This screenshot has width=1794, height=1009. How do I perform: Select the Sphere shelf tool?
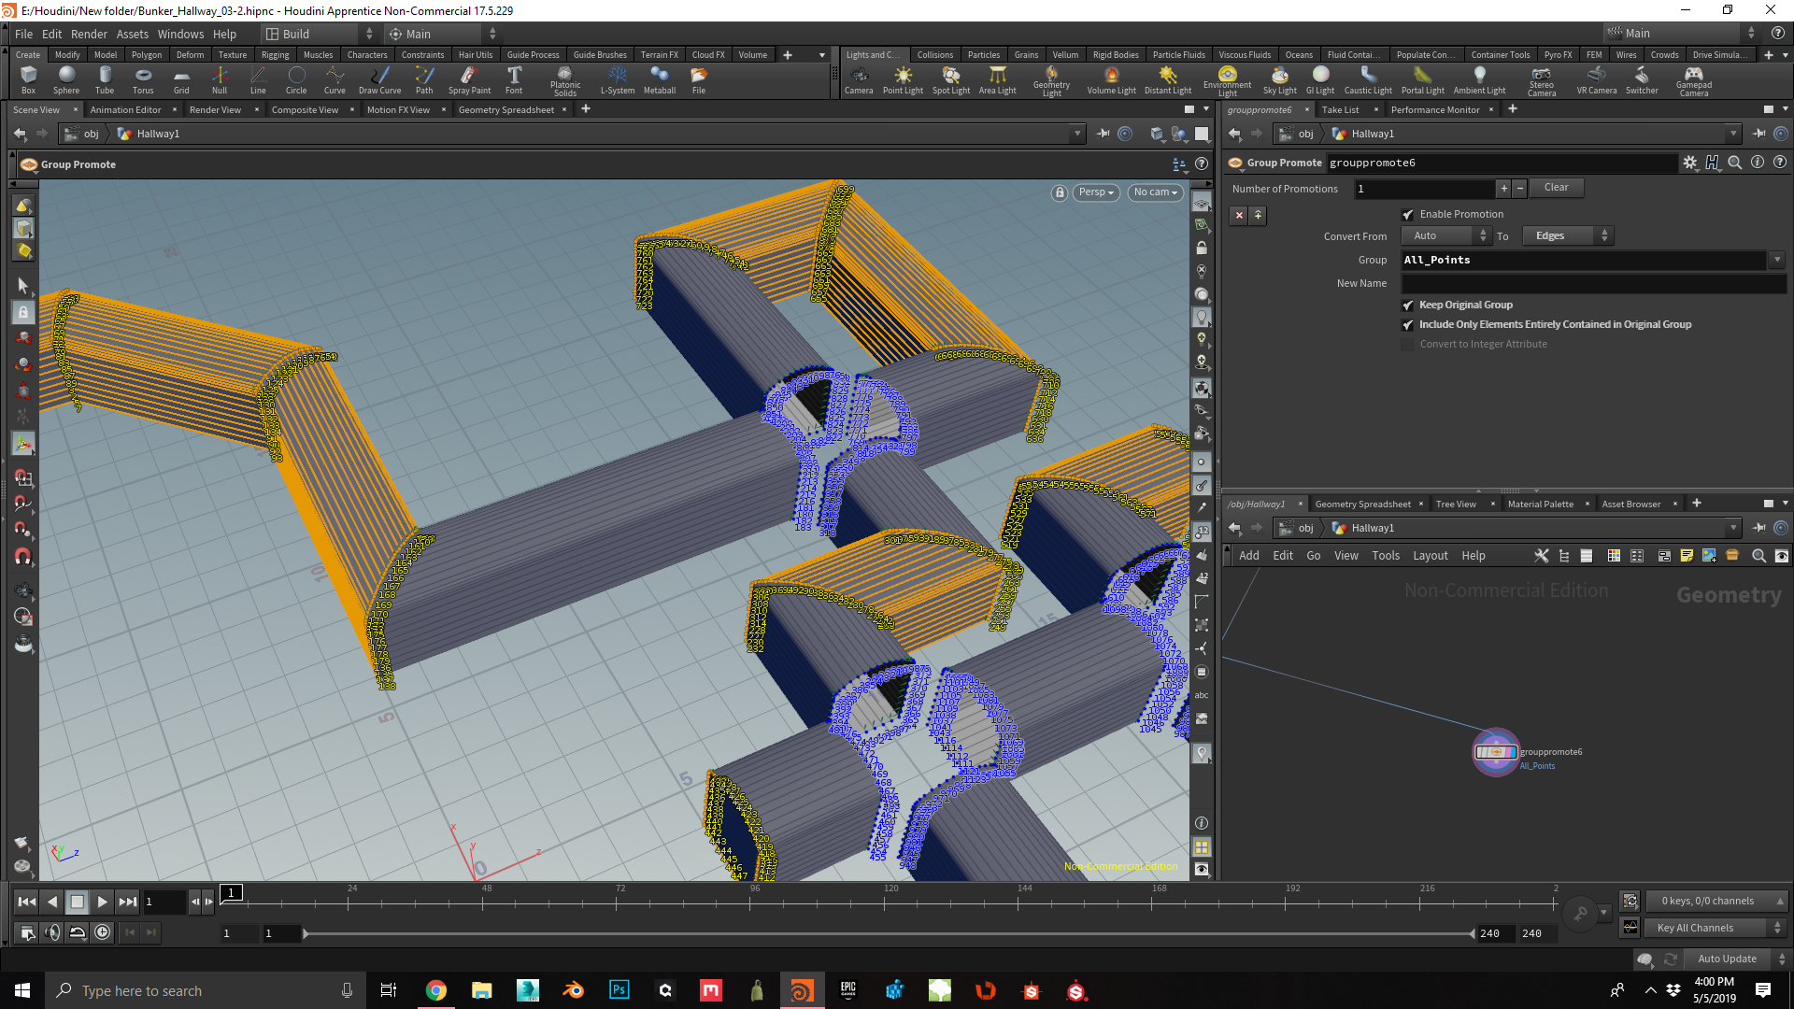click(66, 79)
